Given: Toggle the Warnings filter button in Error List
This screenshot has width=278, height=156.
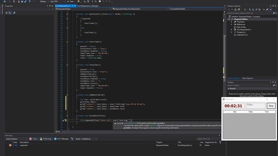Looking at the screenshot, I should point(46,139).
